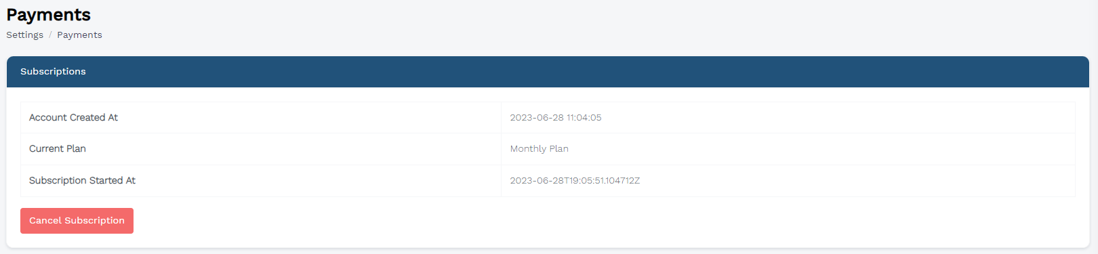This screenshot has height=254, width=1098.
Task: Click the account creation date 2023-06-28 11:04:05
Action: coord(556,118)
